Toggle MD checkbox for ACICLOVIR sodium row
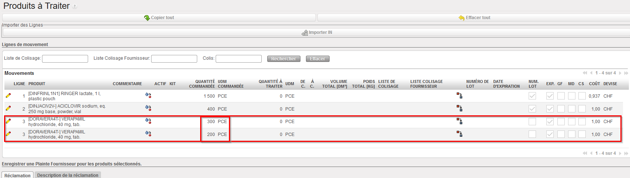Image resolution: width=630 pixels, height=178 pixels. [572, 109]
